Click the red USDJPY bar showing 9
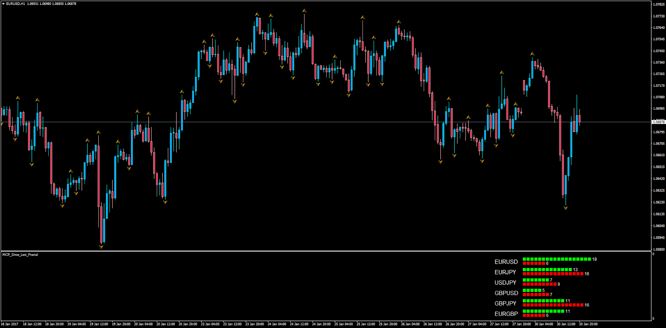The image size is (666, 328). [x=540, y=284]
